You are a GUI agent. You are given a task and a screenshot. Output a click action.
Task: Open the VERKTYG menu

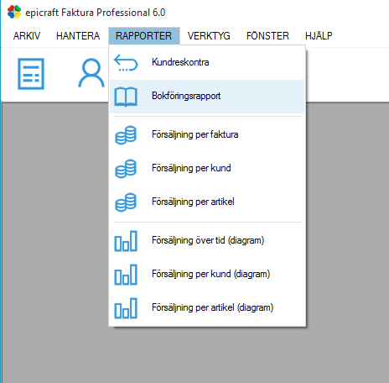(209, 36)
